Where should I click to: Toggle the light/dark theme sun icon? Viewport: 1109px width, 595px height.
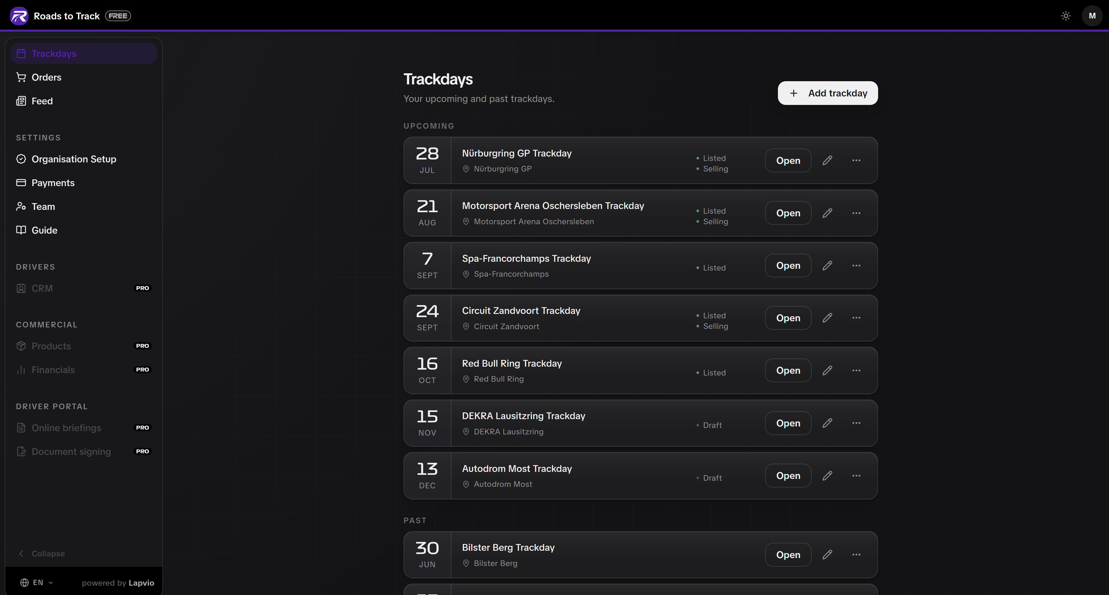click(x=1066, y=16)
